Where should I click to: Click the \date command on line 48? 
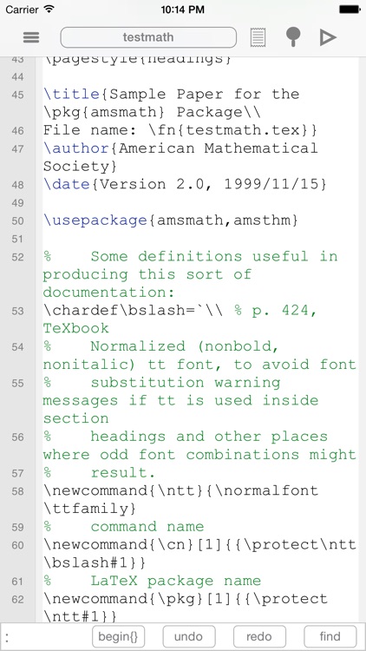coord(67,184)
